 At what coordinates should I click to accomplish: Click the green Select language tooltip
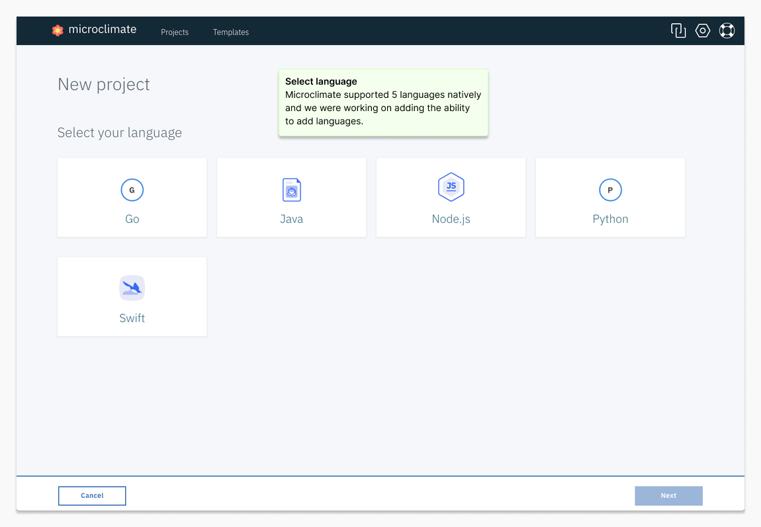point(383,102)
